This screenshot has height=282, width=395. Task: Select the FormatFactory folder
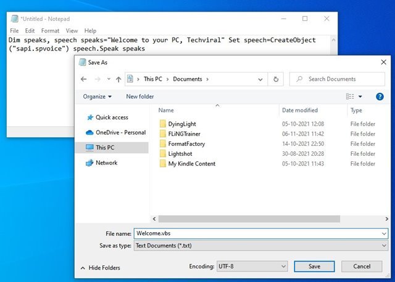click(x=186, y=143)
